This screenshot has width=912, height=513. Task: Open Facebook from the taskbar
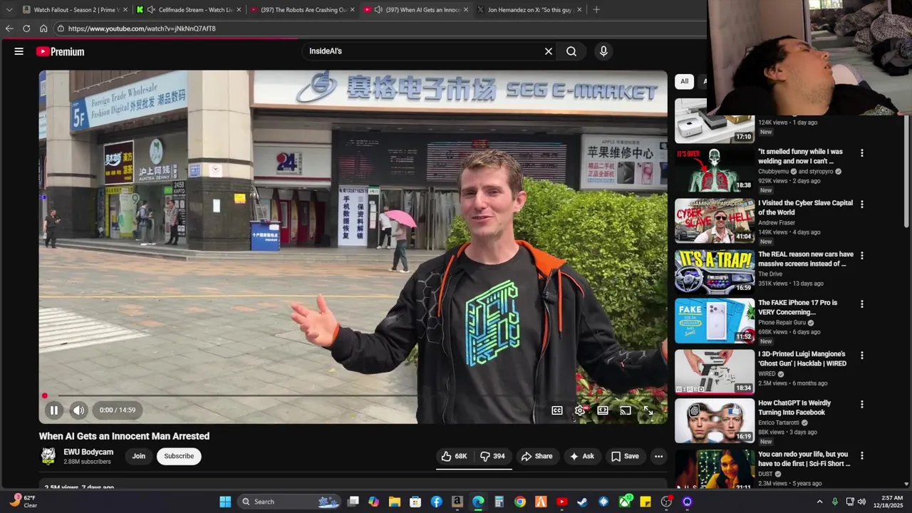436,502
